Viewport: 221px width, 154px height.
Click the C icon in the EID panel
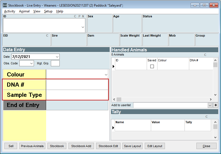click(47, 35)
